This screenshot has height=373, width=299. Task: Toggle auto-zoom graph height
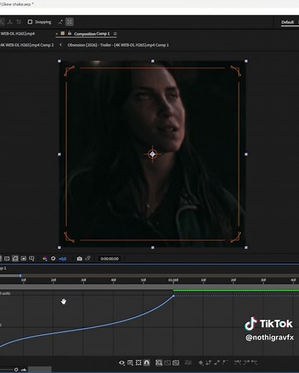(159, 363)
